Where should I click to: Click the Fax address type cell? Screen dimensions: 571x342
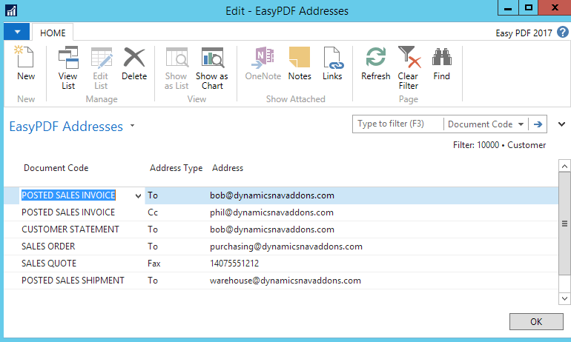tap(154, 264)
